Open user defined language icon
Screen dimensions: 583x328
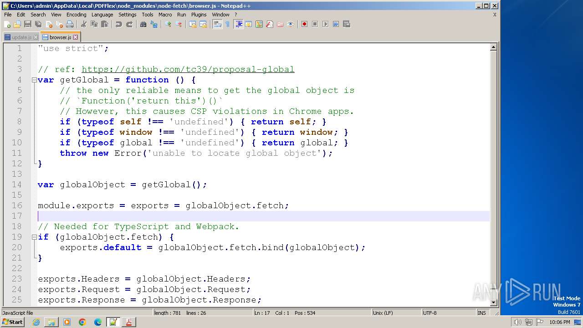pos(248,24)
